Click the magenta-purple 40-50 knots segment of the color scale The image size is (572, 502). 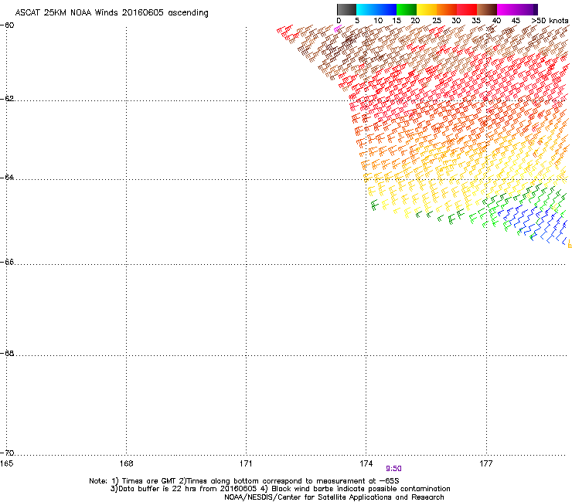pyautogui.click(x=517, y=9)
